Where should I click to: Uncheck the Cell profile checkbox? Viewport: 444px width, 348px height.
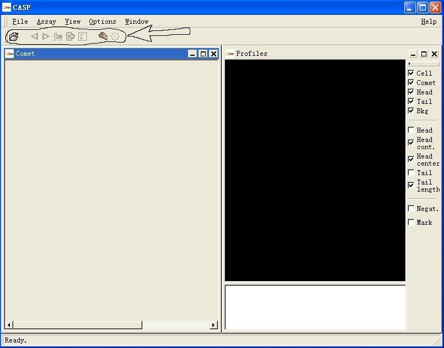[411, 73]
